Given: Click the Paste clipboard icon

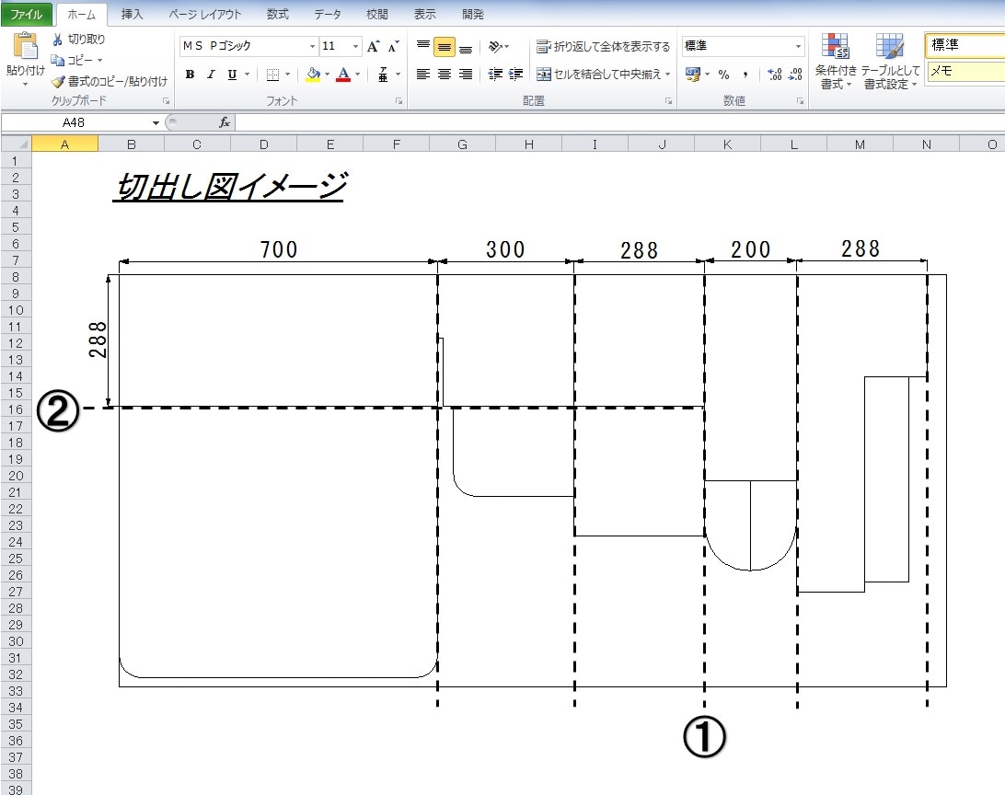Looking at the screenshot, I should (25, 47).
